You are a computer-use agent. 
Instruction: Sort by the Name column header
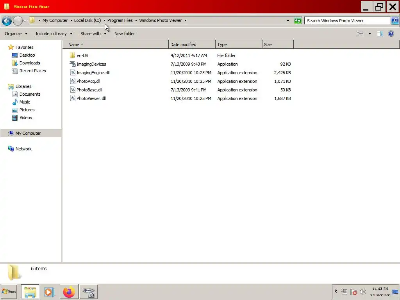116,45
